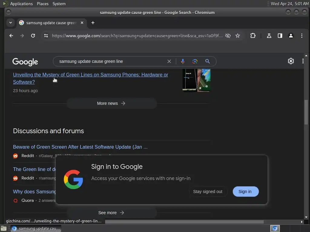Click the scroll down arrow
The height and width of the screenshot is (232, 310).
coord(306,217)
